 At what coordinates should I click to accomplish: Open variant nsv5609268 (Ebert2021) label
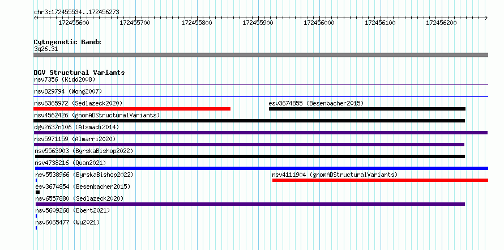(72, 210)
